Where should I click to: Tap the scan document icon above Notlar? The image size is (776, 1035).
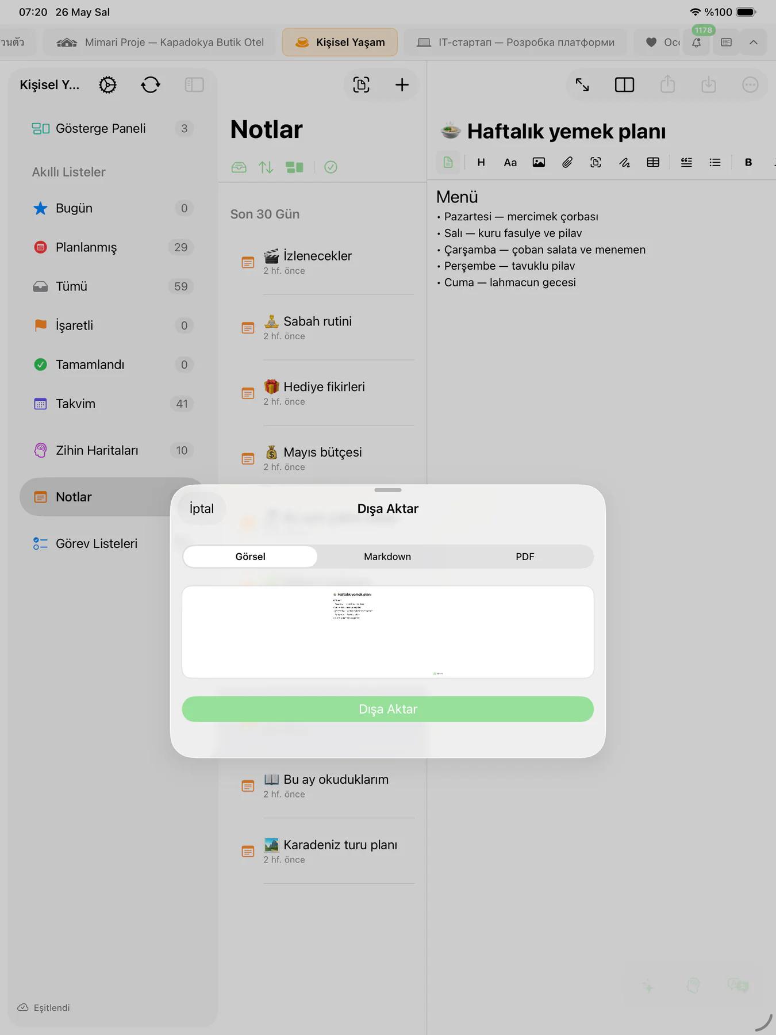361,85
